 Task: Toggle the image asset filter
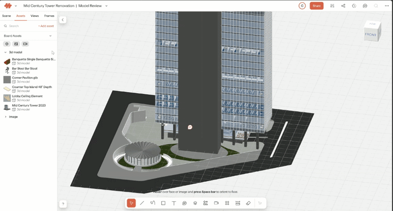16,44
